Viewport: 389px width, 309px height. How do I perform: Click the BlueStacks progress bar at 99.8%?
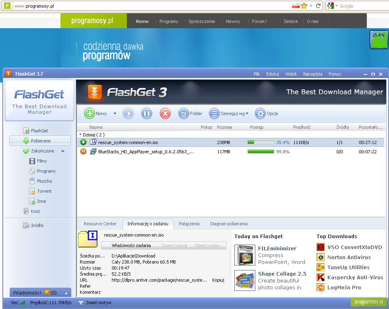(261, 151)
